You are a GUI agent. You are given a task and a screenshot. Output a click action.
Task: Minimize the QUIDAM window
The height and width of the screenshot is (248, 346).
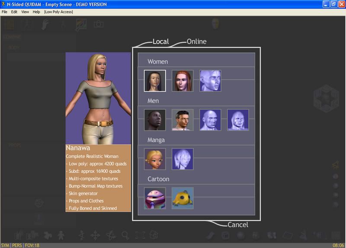click(326, 4)
